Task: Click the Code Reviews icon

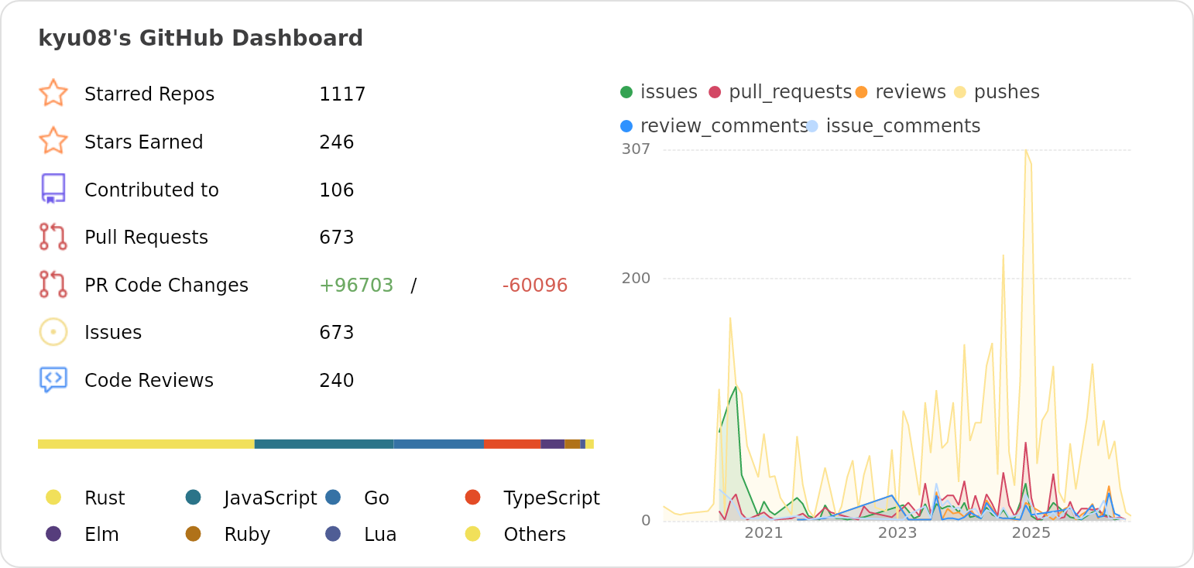Action: pyautogui.click(x=53, y=380)
